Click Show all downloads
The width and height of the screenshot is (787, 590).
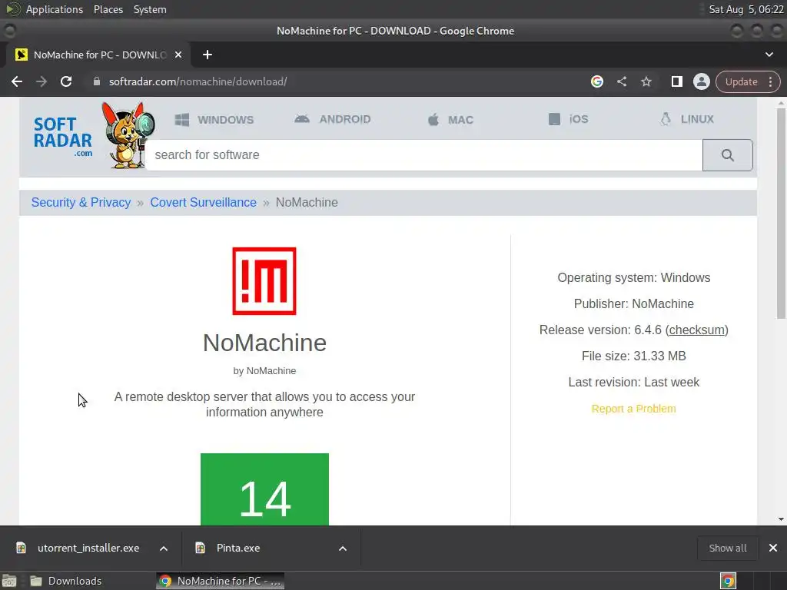727,549
